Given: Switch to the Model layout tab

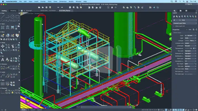Looking at the screenshot, I should click(x=24, y=110).
